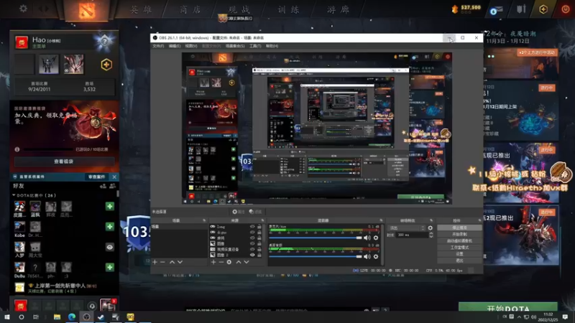Click the 开始录制 button in OBS controls
Screen dimensions: 575x323
[459, 235]
